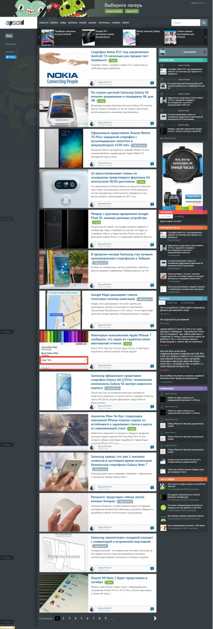Click the site logo in the header

coord(15,23)
